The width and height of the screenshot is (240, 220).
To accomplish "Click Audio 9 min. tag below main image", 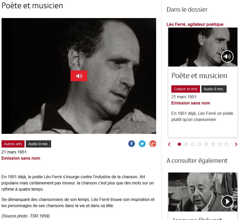I will tap(38, 144).
